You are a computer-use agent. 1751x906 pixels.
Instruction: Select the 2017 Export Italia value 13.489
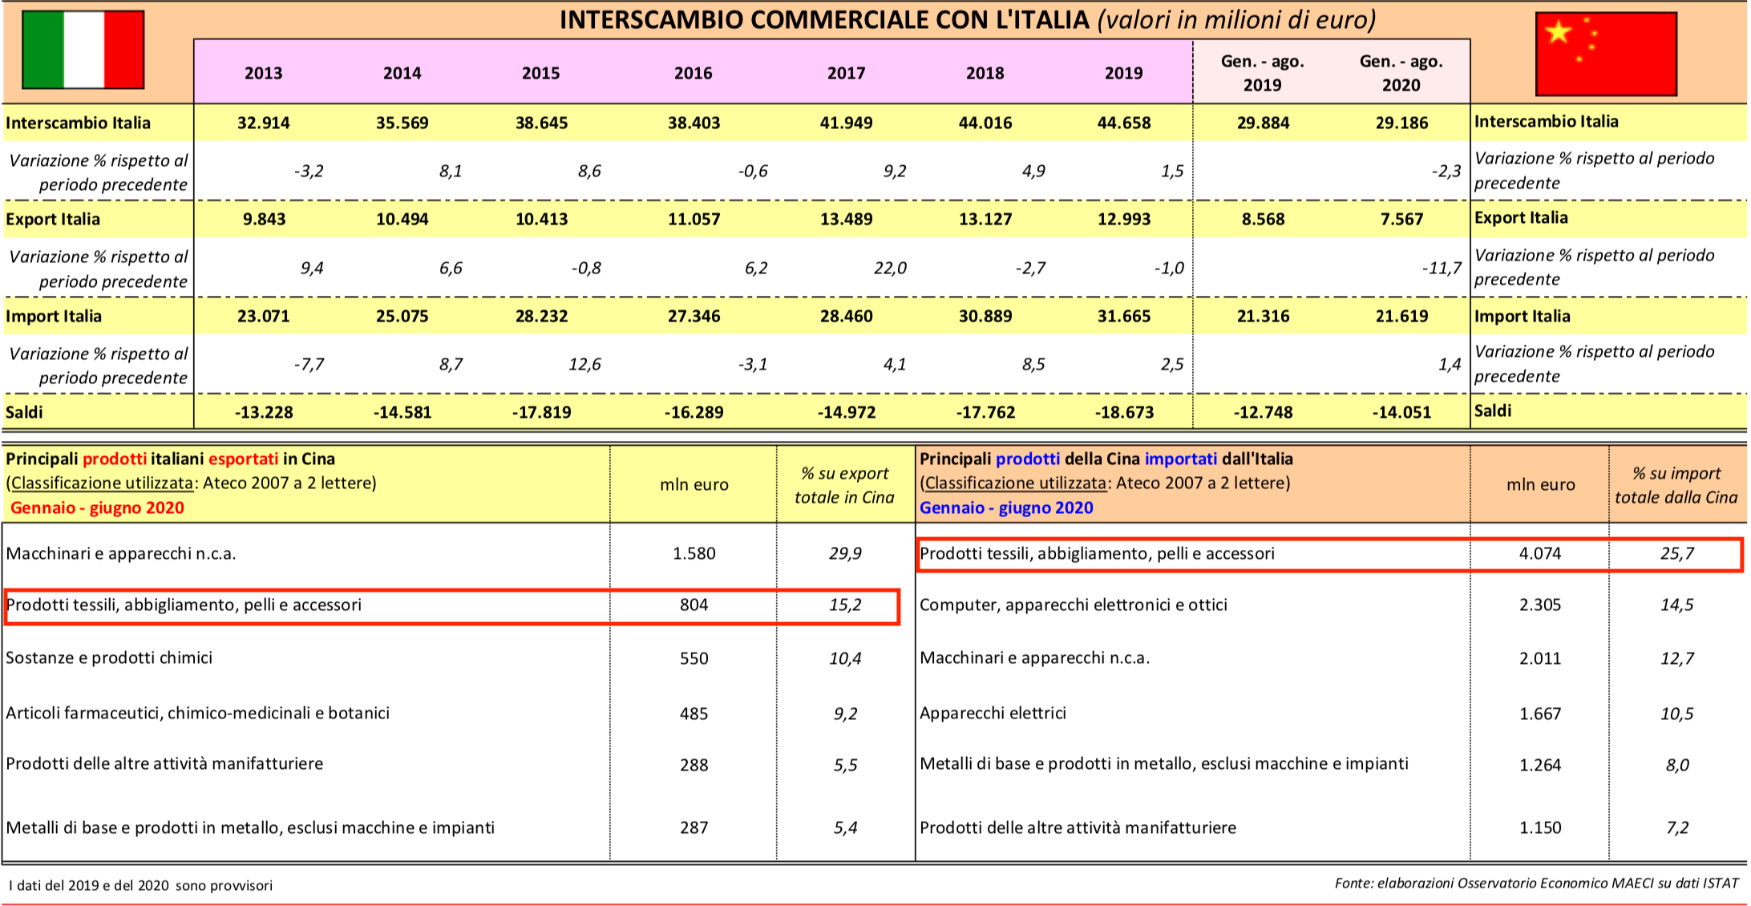coord(846,219)
